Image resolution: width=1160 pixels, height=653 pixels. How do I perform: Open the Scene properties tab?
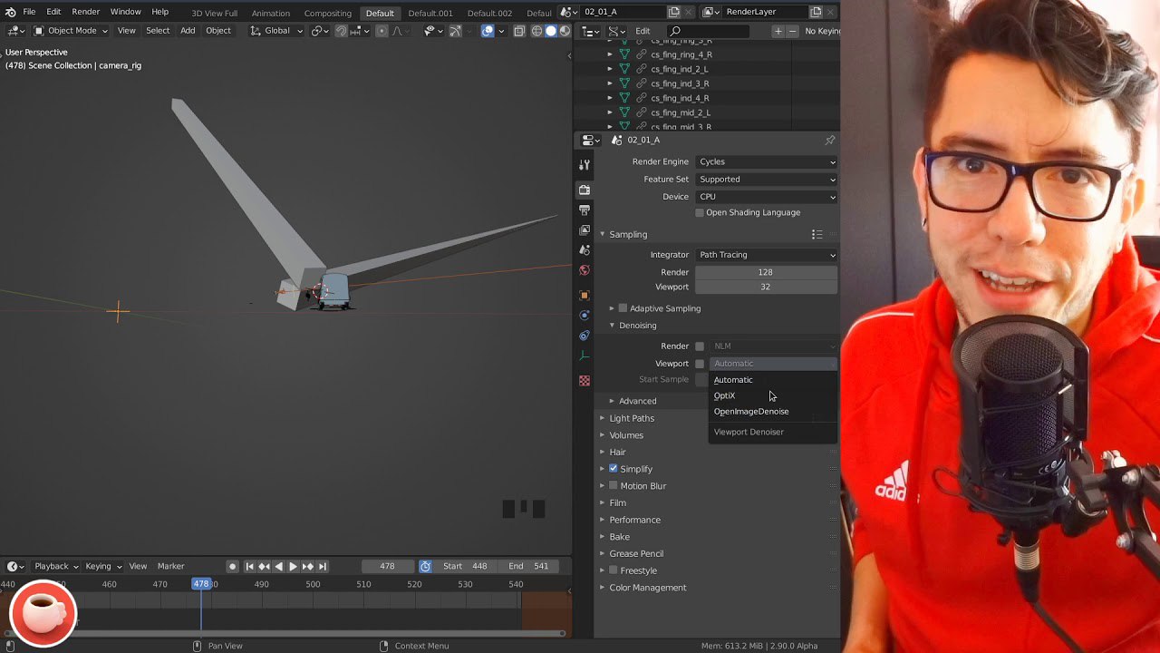585,250
